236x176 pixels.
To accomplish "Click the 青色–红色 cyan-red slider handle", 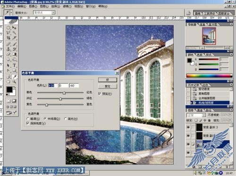I will point(64,93).
